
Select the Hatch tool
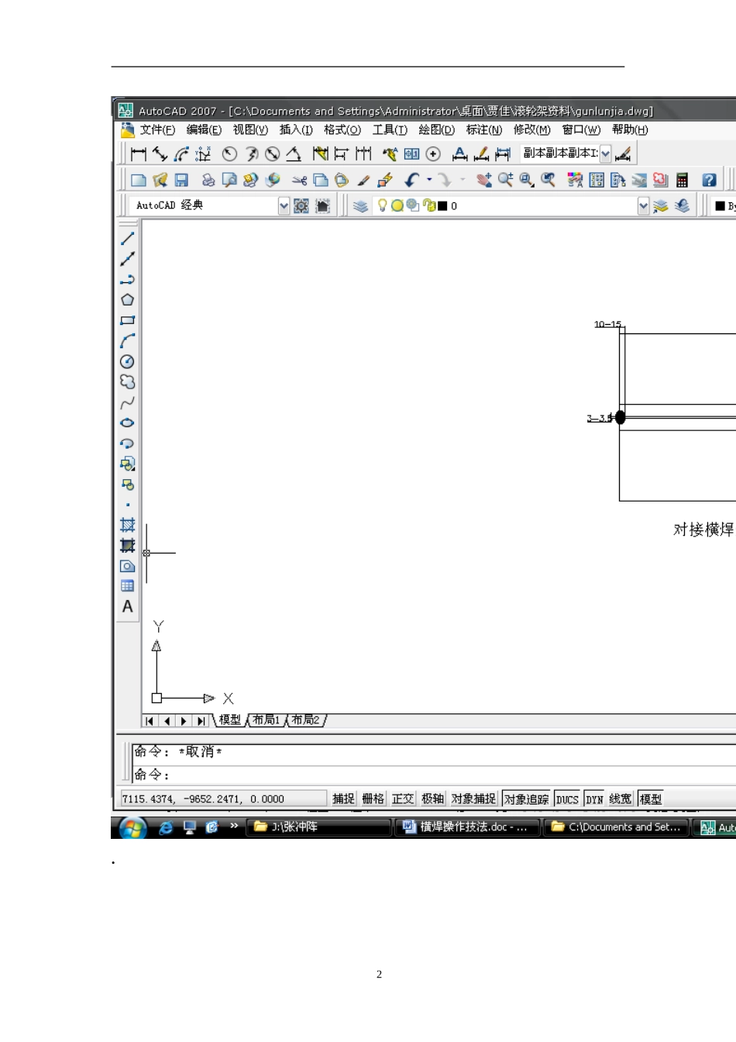128,525
